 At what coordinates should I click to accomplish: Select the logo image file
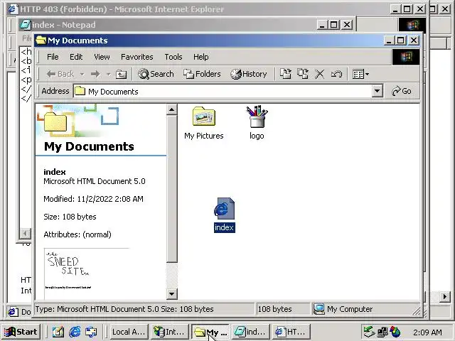tap(257, 123)
